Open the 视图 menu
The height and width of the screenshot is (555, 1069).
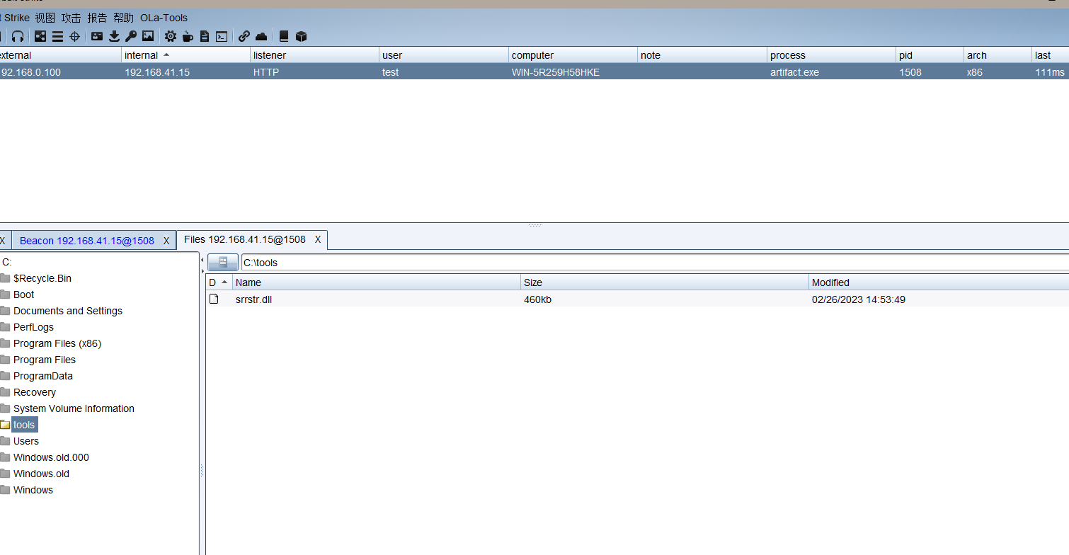45,18
